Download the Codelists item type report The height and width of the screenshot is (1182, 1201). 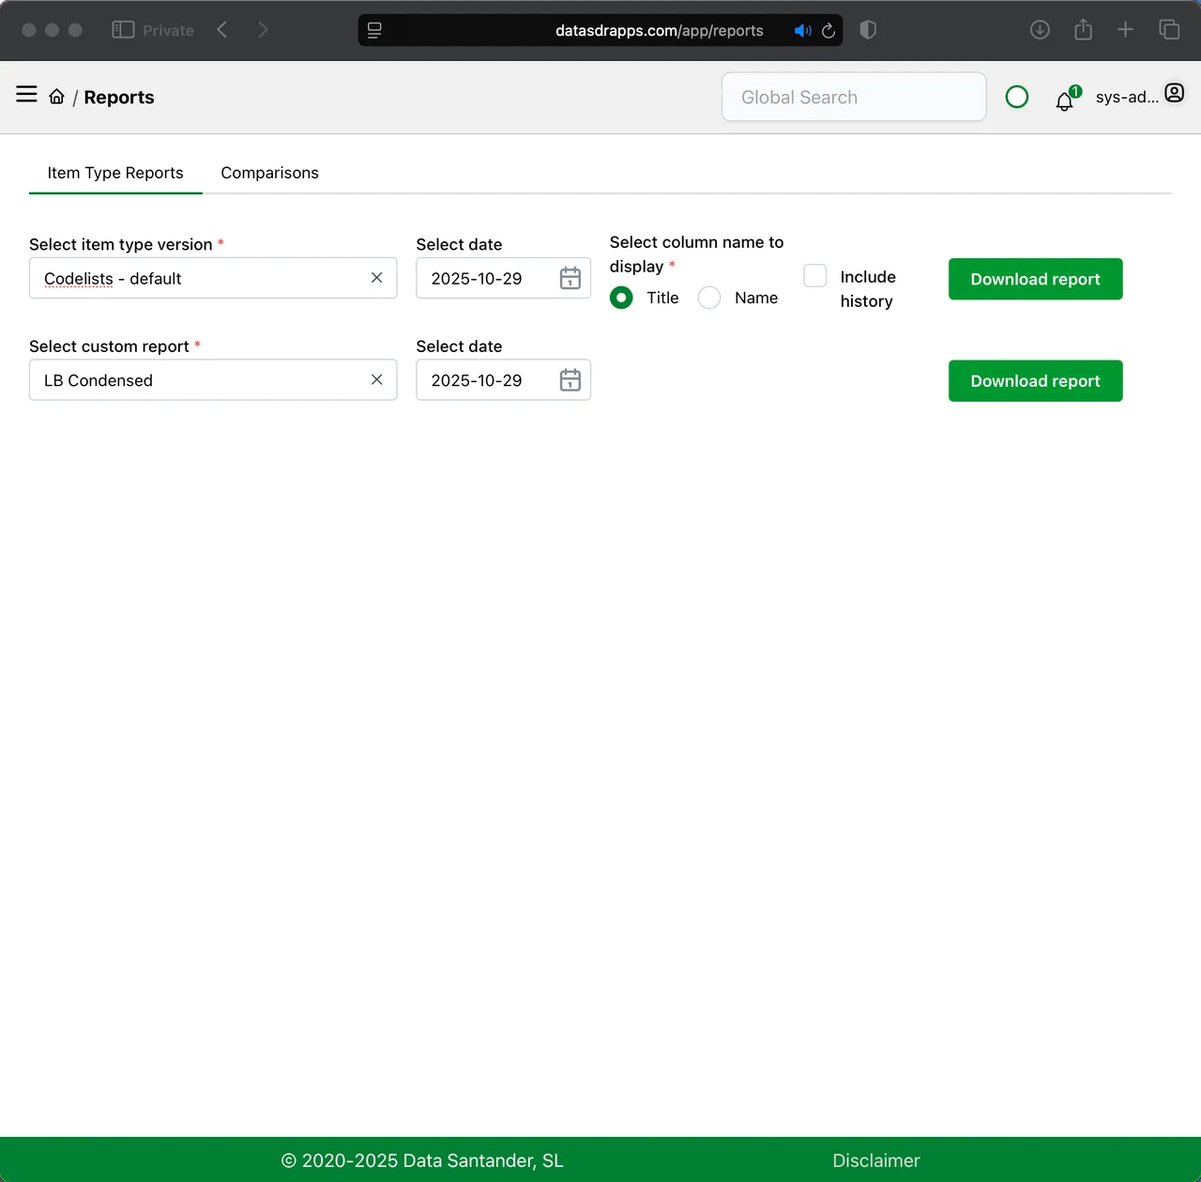[1035, 279]
